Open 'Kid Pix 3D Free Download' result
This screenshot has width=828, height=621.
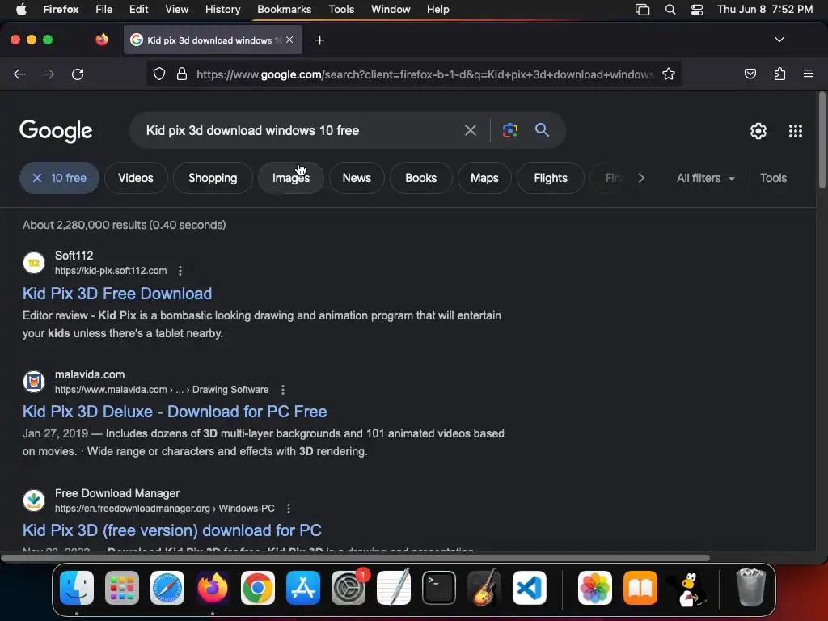click(x=117, y=294)
